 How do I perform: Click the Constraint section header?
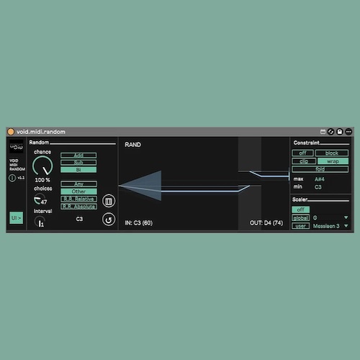coord(307,143)
